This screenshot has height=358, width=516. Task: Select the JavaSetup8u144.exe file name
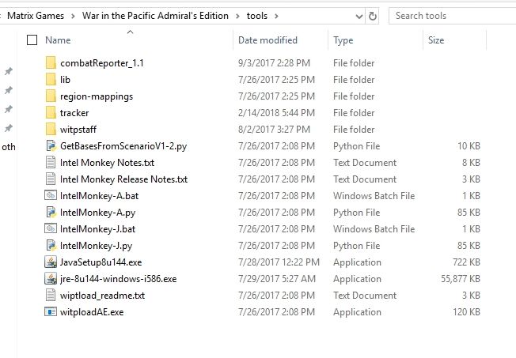(101, 262)
